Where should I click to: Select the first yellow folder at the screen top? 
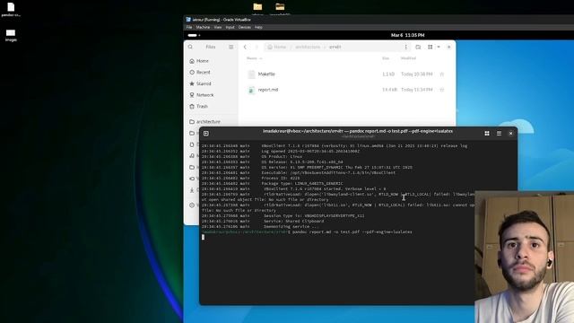pyautogui.click(x=257, y=6)
